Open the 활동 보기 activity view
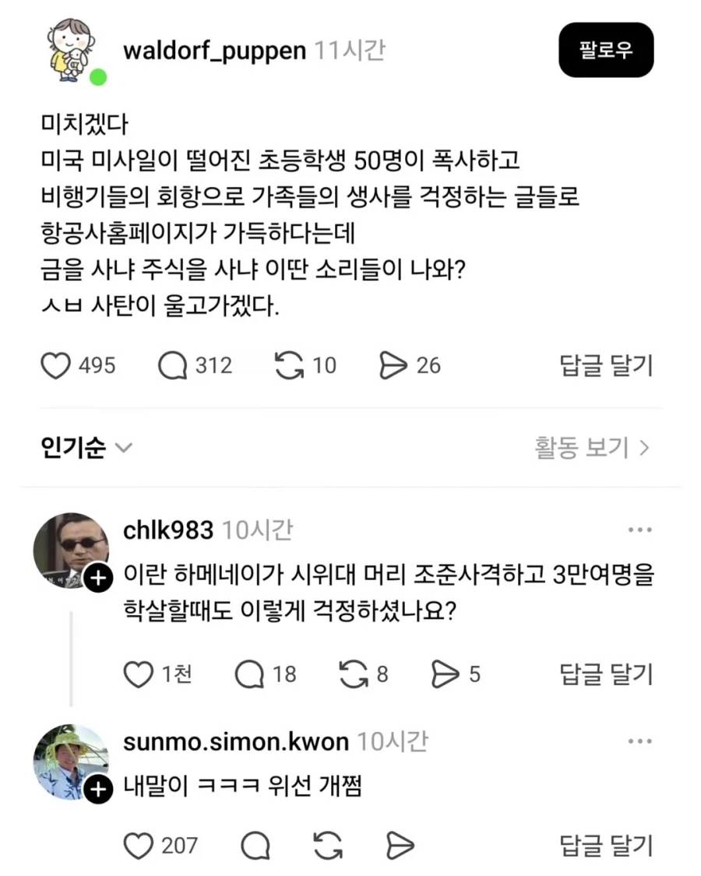This screenshot has height=876, width=701. pyautogui.click(x=589, y=448)
